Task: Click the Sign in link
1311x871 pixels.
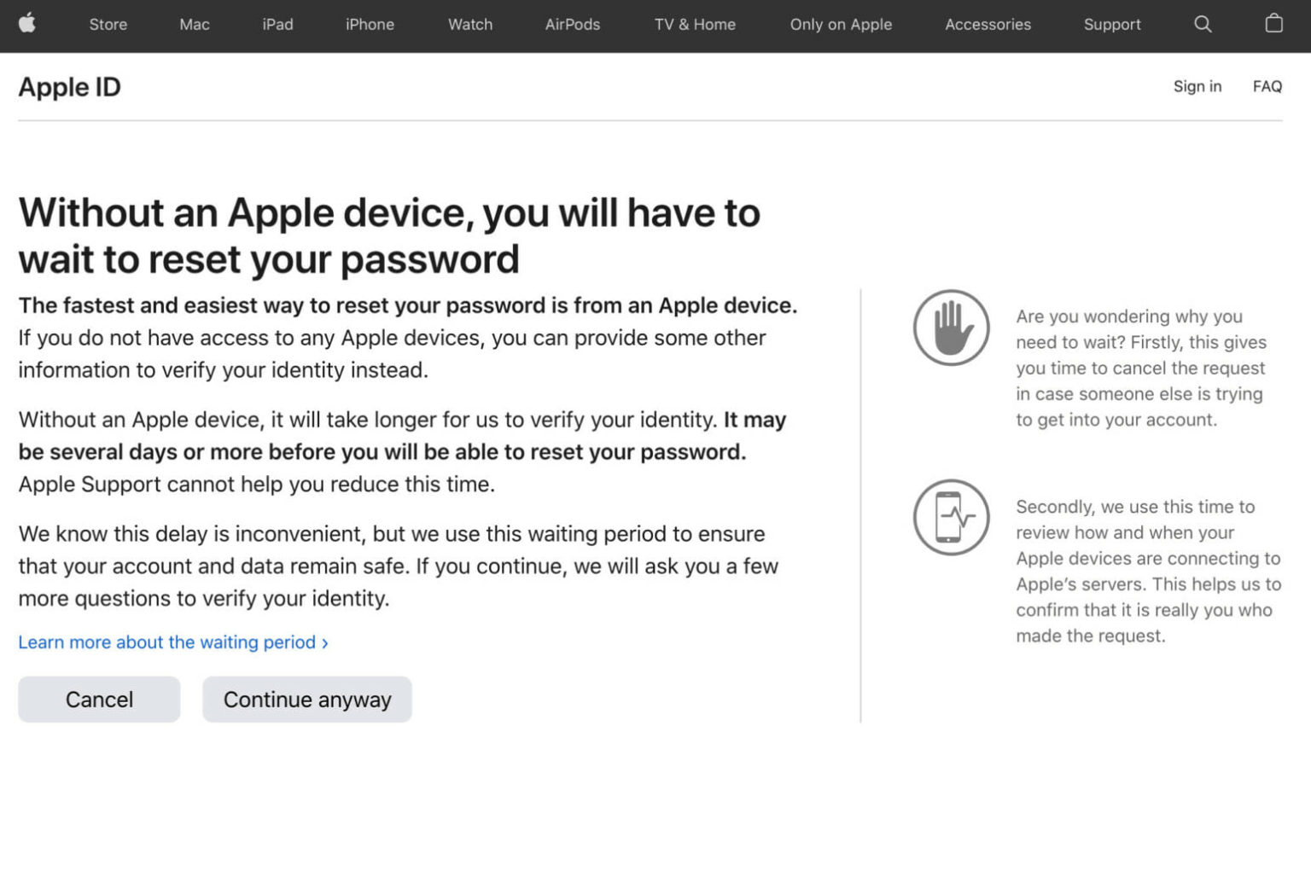Action: coord(1197,86)
